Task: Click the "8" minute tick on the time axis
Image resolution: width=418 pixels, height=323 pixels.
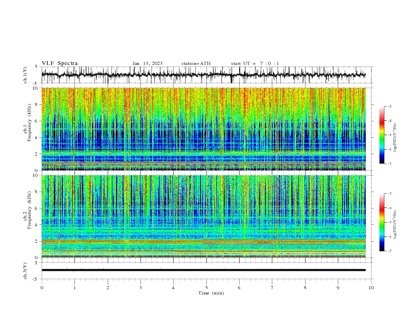Action: [305, 288]
